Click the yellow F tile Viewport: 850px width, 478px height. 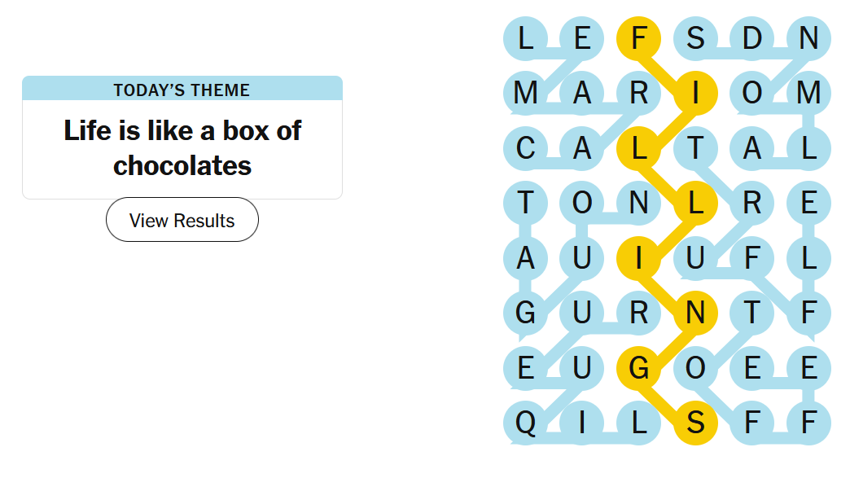(x=638, y=38)
